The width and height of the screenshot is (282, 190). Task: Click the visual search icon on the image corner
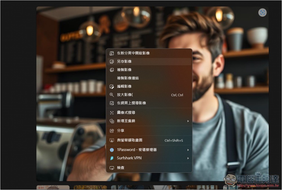coord(262,13)
